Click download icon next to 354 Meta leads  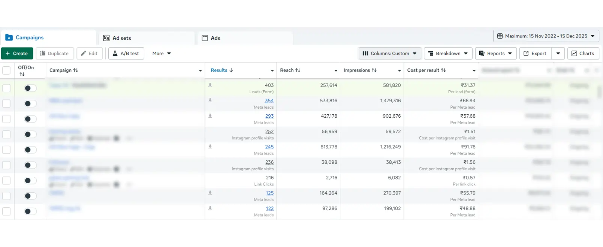pyautogui.click(x=210, y=100)
